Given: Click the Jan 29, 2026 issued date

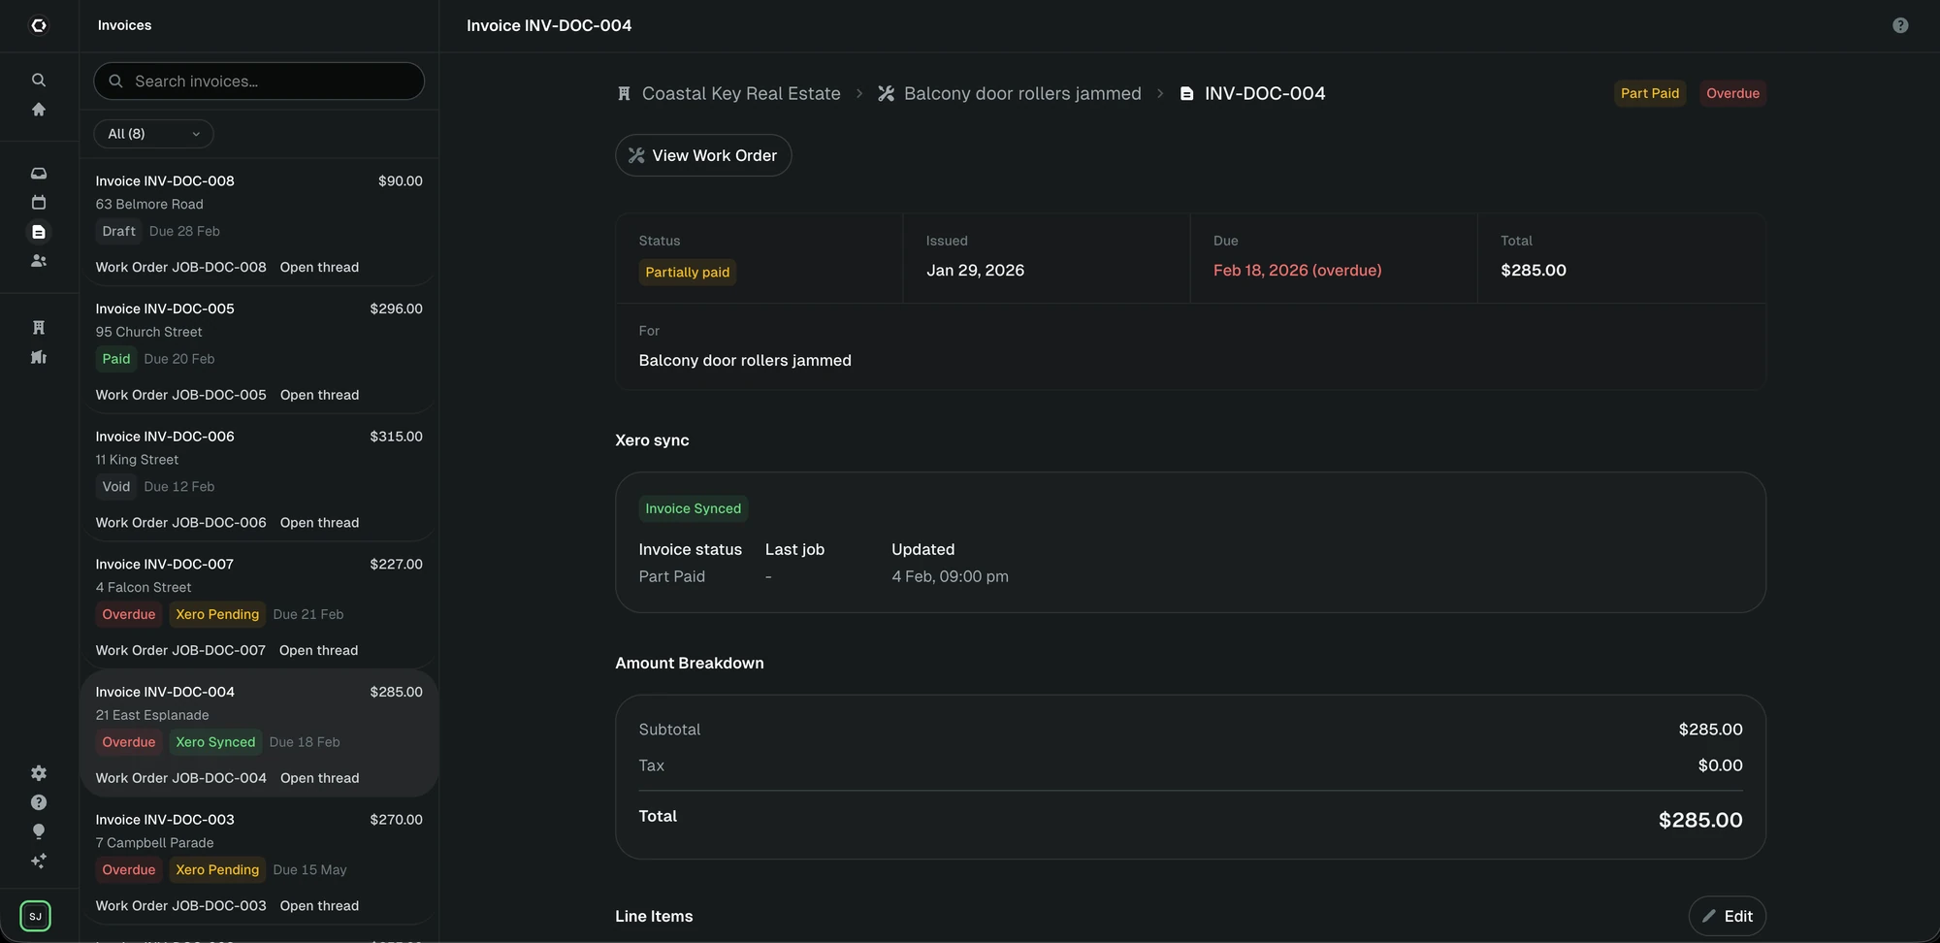Looking at the screenshot, I should click(975, 271).
